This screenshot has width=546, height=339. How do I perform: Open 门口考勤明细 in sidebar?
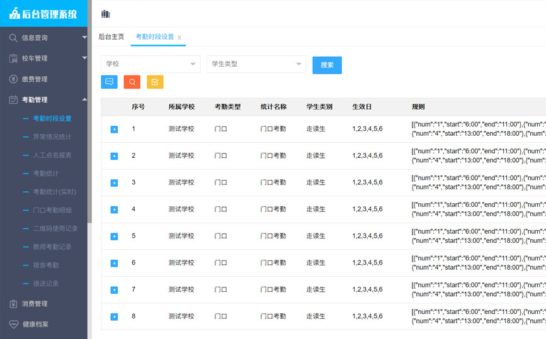click(x=52, y=210)
